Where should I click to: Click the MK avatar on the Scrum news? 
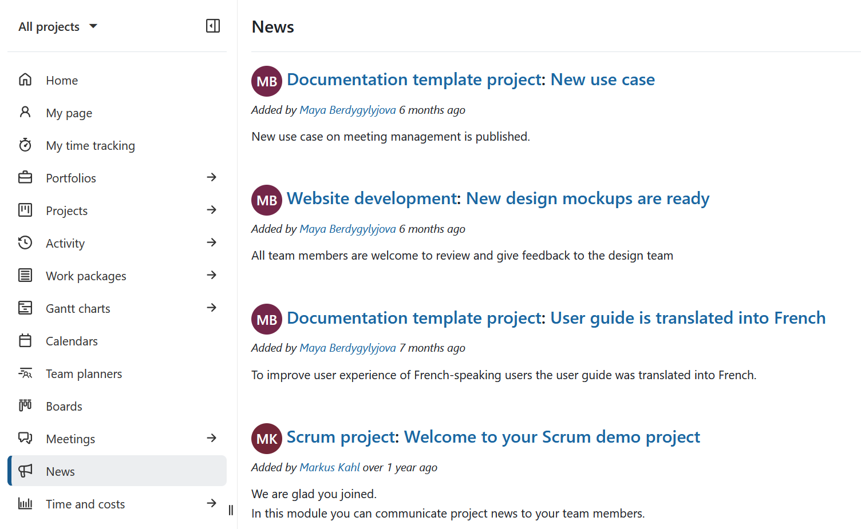267,439
